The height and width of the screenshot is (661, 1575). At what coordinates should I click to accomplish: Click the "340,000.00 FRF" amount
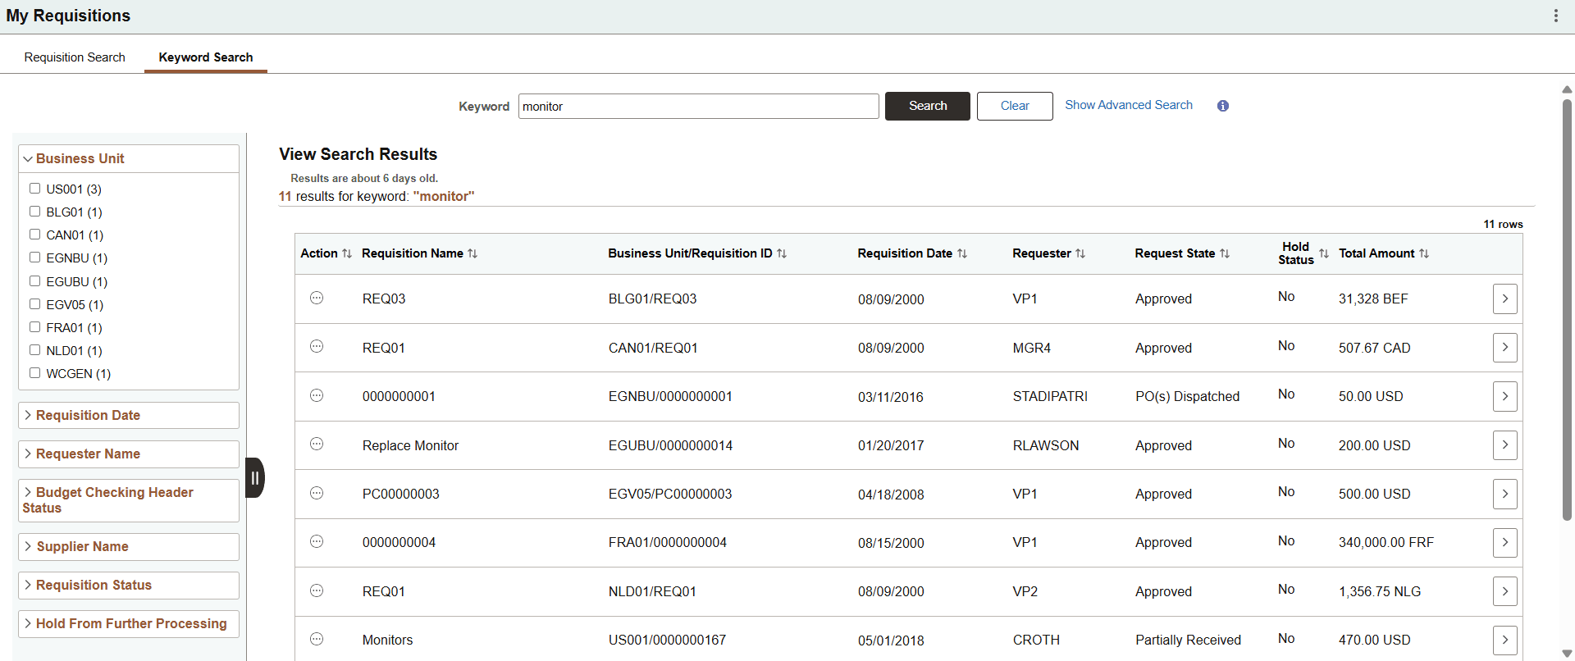(x=1386, y=542)
